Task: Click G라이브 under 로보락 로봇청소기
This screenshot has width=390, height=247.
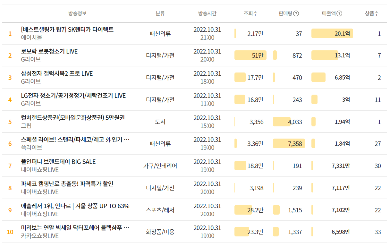Action: [x=31, y=59]
